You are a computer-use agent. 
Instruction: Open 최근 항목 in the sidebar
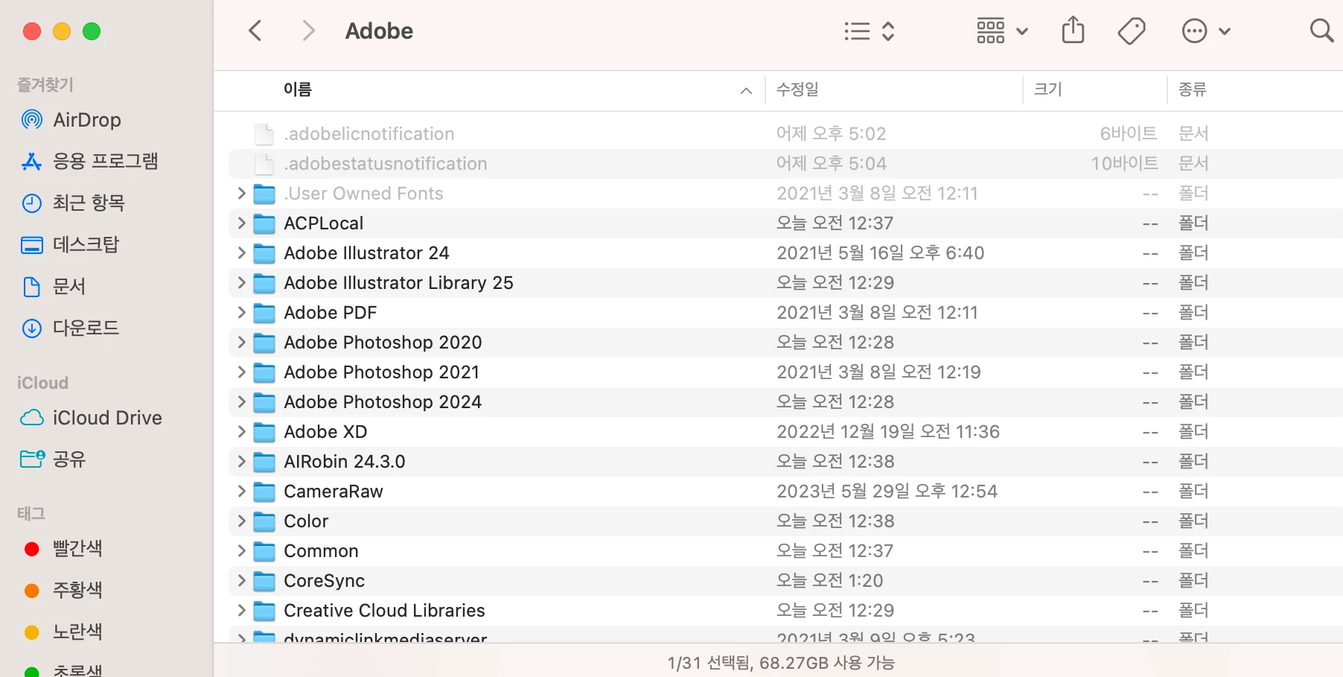pos(73,203)
